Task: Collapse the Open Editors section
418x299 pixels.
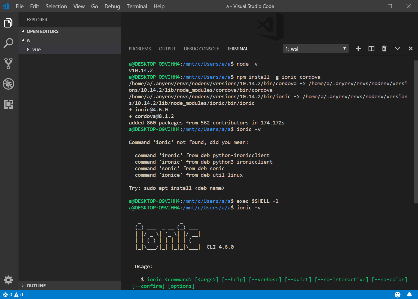Action: (42, 31)
